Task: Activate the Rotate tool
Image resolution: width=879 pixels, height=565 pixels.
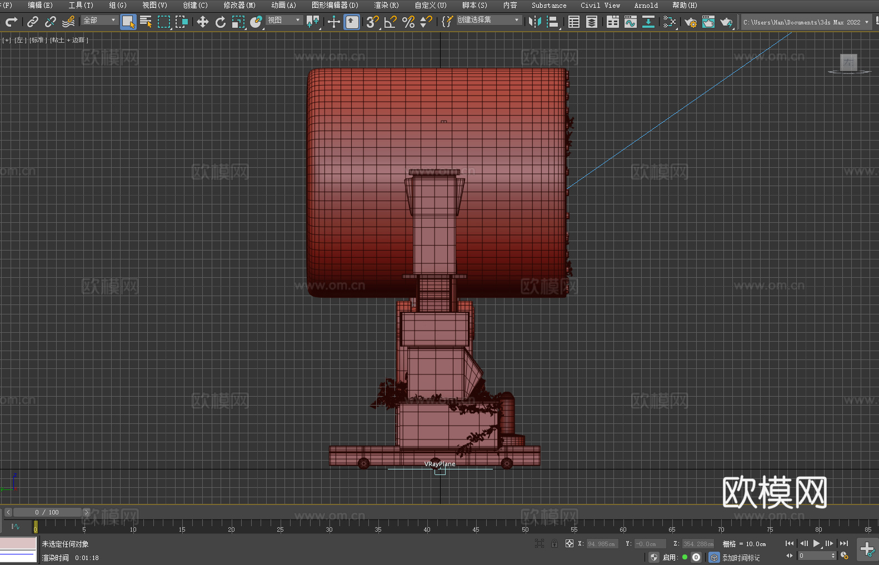Action: (x=221, y=22)
